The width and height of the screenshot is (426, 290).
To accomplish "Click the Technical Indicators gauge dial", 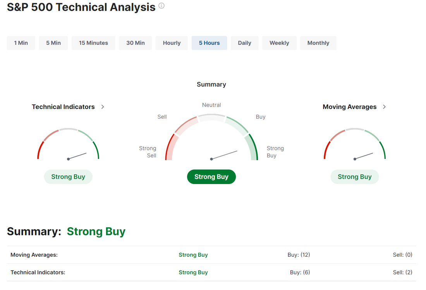I will 68,145.
